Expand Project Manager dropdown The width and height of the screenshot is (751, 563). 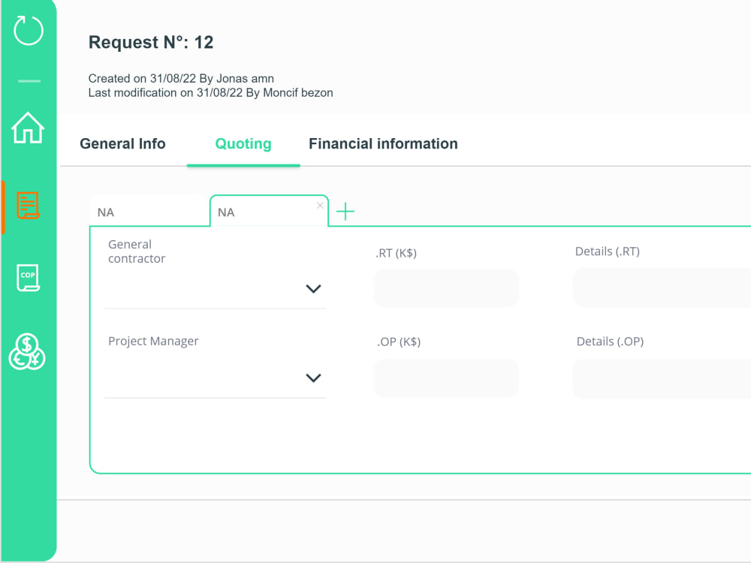click(313, 378)
